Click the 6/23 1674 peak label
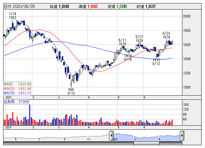Viewport: 205px width, 148px height. point(166,35)
